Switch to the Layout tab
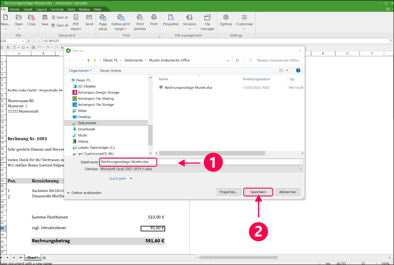394x265 pixels. click(42, 10)
